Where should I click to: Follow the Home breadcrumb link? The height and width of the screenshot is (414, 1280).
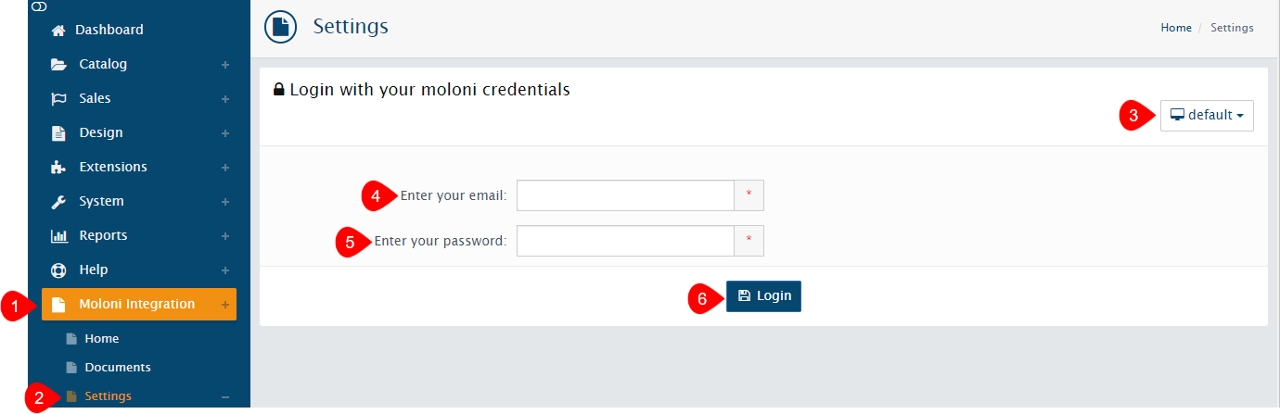click(1175, 28)
